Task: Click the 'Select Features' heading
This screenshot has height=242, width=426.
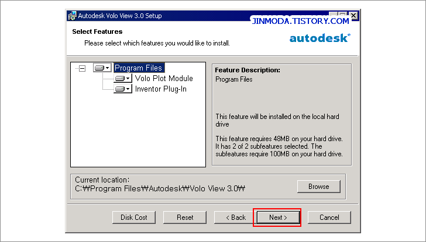Action: point(97,31)
